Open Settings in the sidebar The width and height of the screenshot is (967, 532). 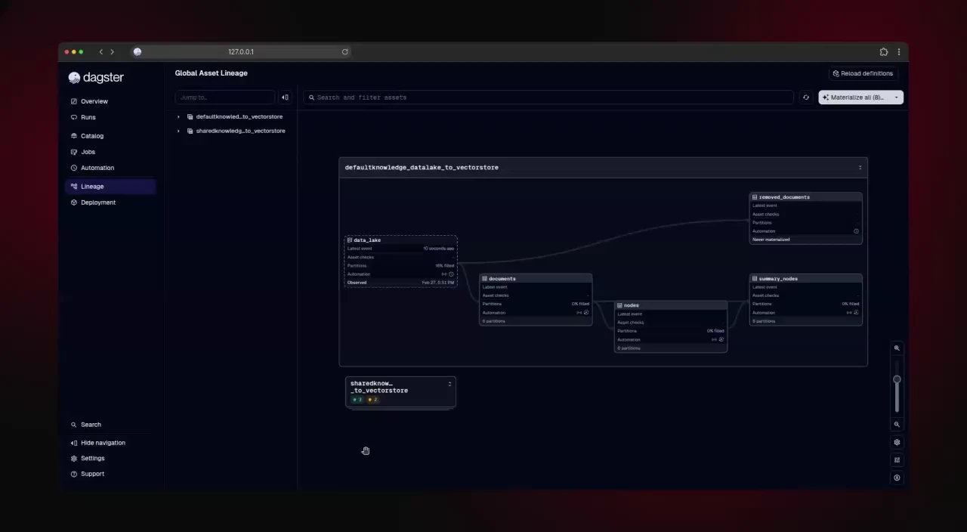[x=110, y=459]
